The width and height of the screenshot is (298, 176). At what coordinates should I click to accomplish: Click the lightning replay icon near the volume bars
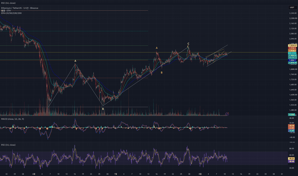tap(227, 114)
